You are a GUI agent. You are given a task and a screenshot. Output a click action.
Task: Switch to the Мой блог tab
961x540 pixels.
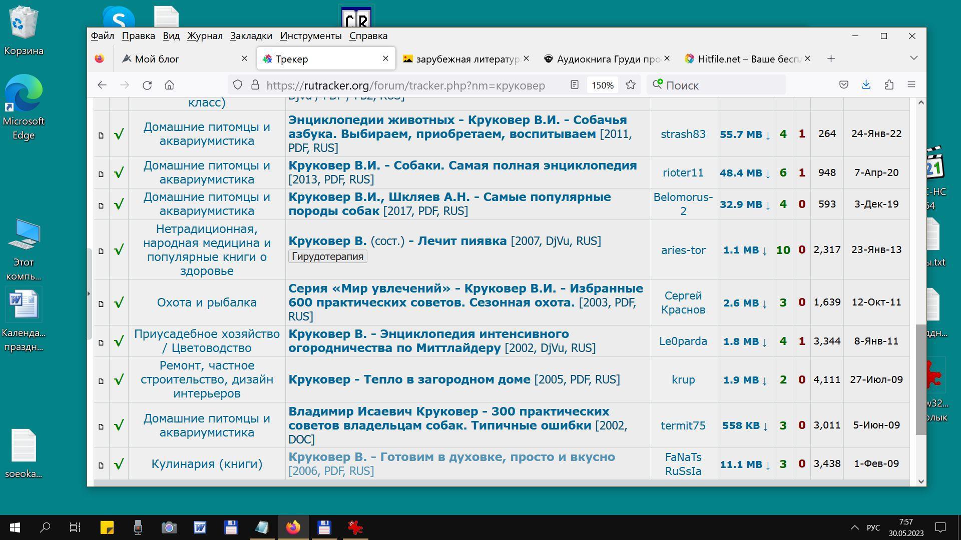157,59
